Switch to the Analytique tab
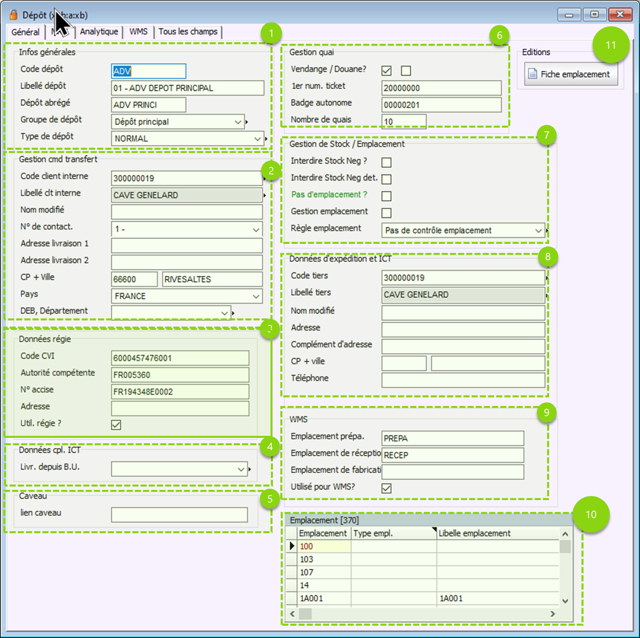This screenshot has width=640, height=638. pyautogui.click(x=99, y=32)
